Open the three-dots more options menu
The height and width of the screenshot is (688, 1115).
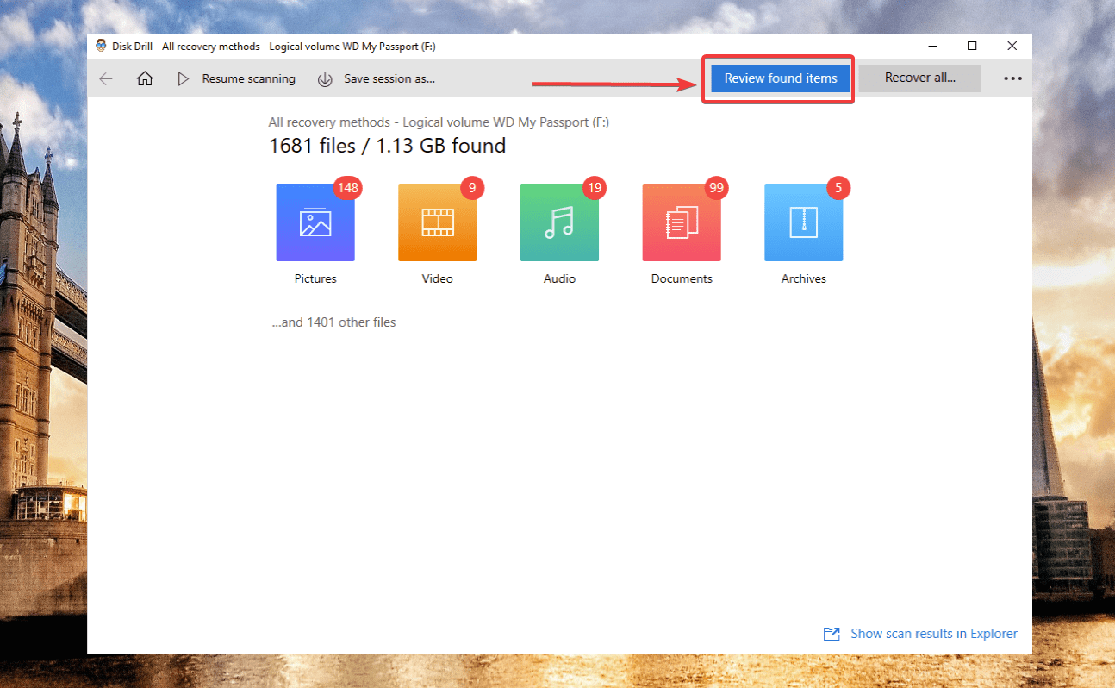(1012, 78)
